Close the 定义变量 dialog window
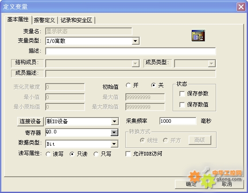The width and height of the screenshot is (248, 193). (x=241, y=7)
